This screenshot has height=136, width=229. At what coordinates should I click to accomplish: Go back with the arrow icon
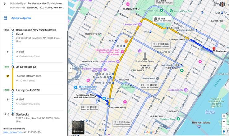pyautogui.click(x=5, y=4)
